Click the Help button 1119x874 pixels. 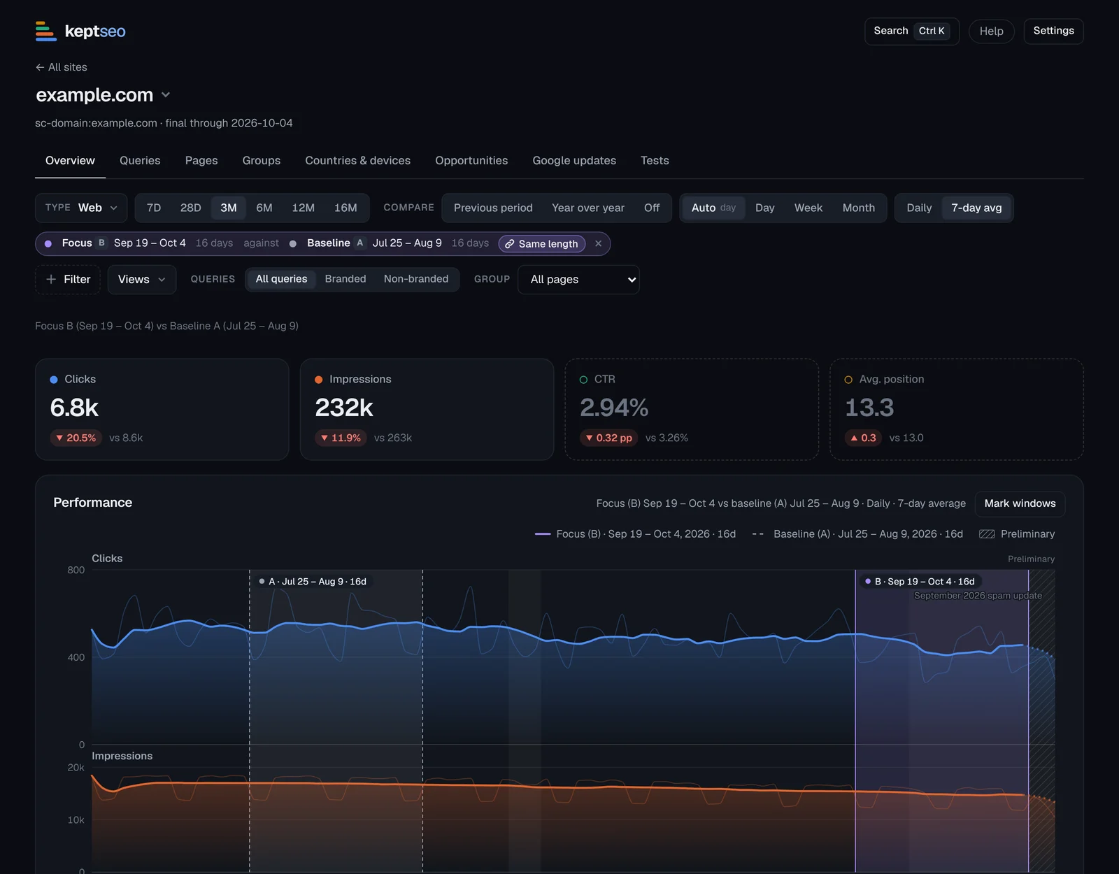[991, 31]
